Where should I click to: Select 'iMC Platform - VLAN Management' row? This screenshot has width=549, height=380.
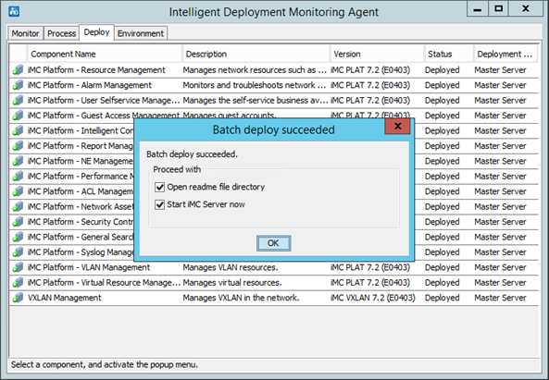274,267
